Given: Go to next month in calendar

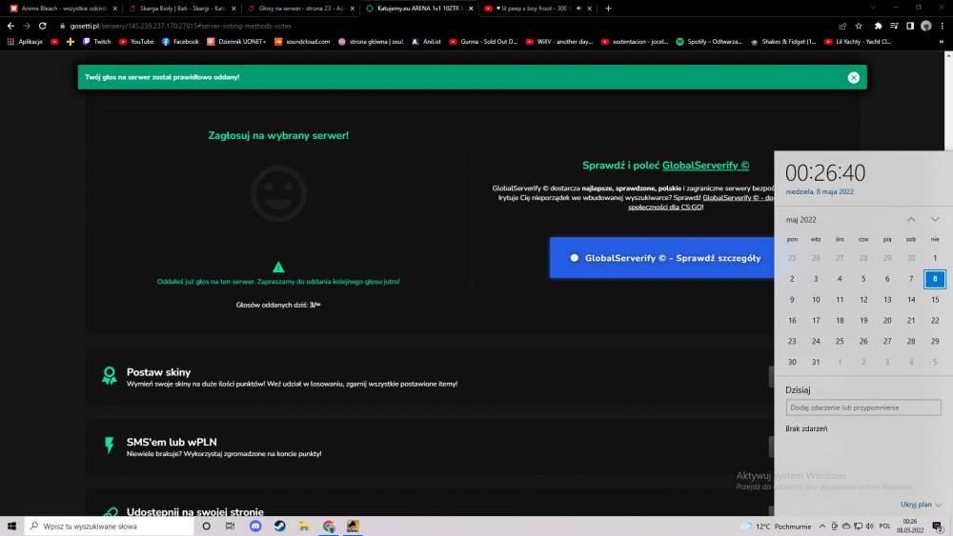Looking at the screenshot, I should pyautogui.click(x=935, y=219).
